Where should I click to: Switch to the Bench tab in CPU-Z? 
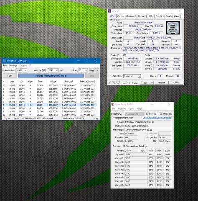pos(169,16)
